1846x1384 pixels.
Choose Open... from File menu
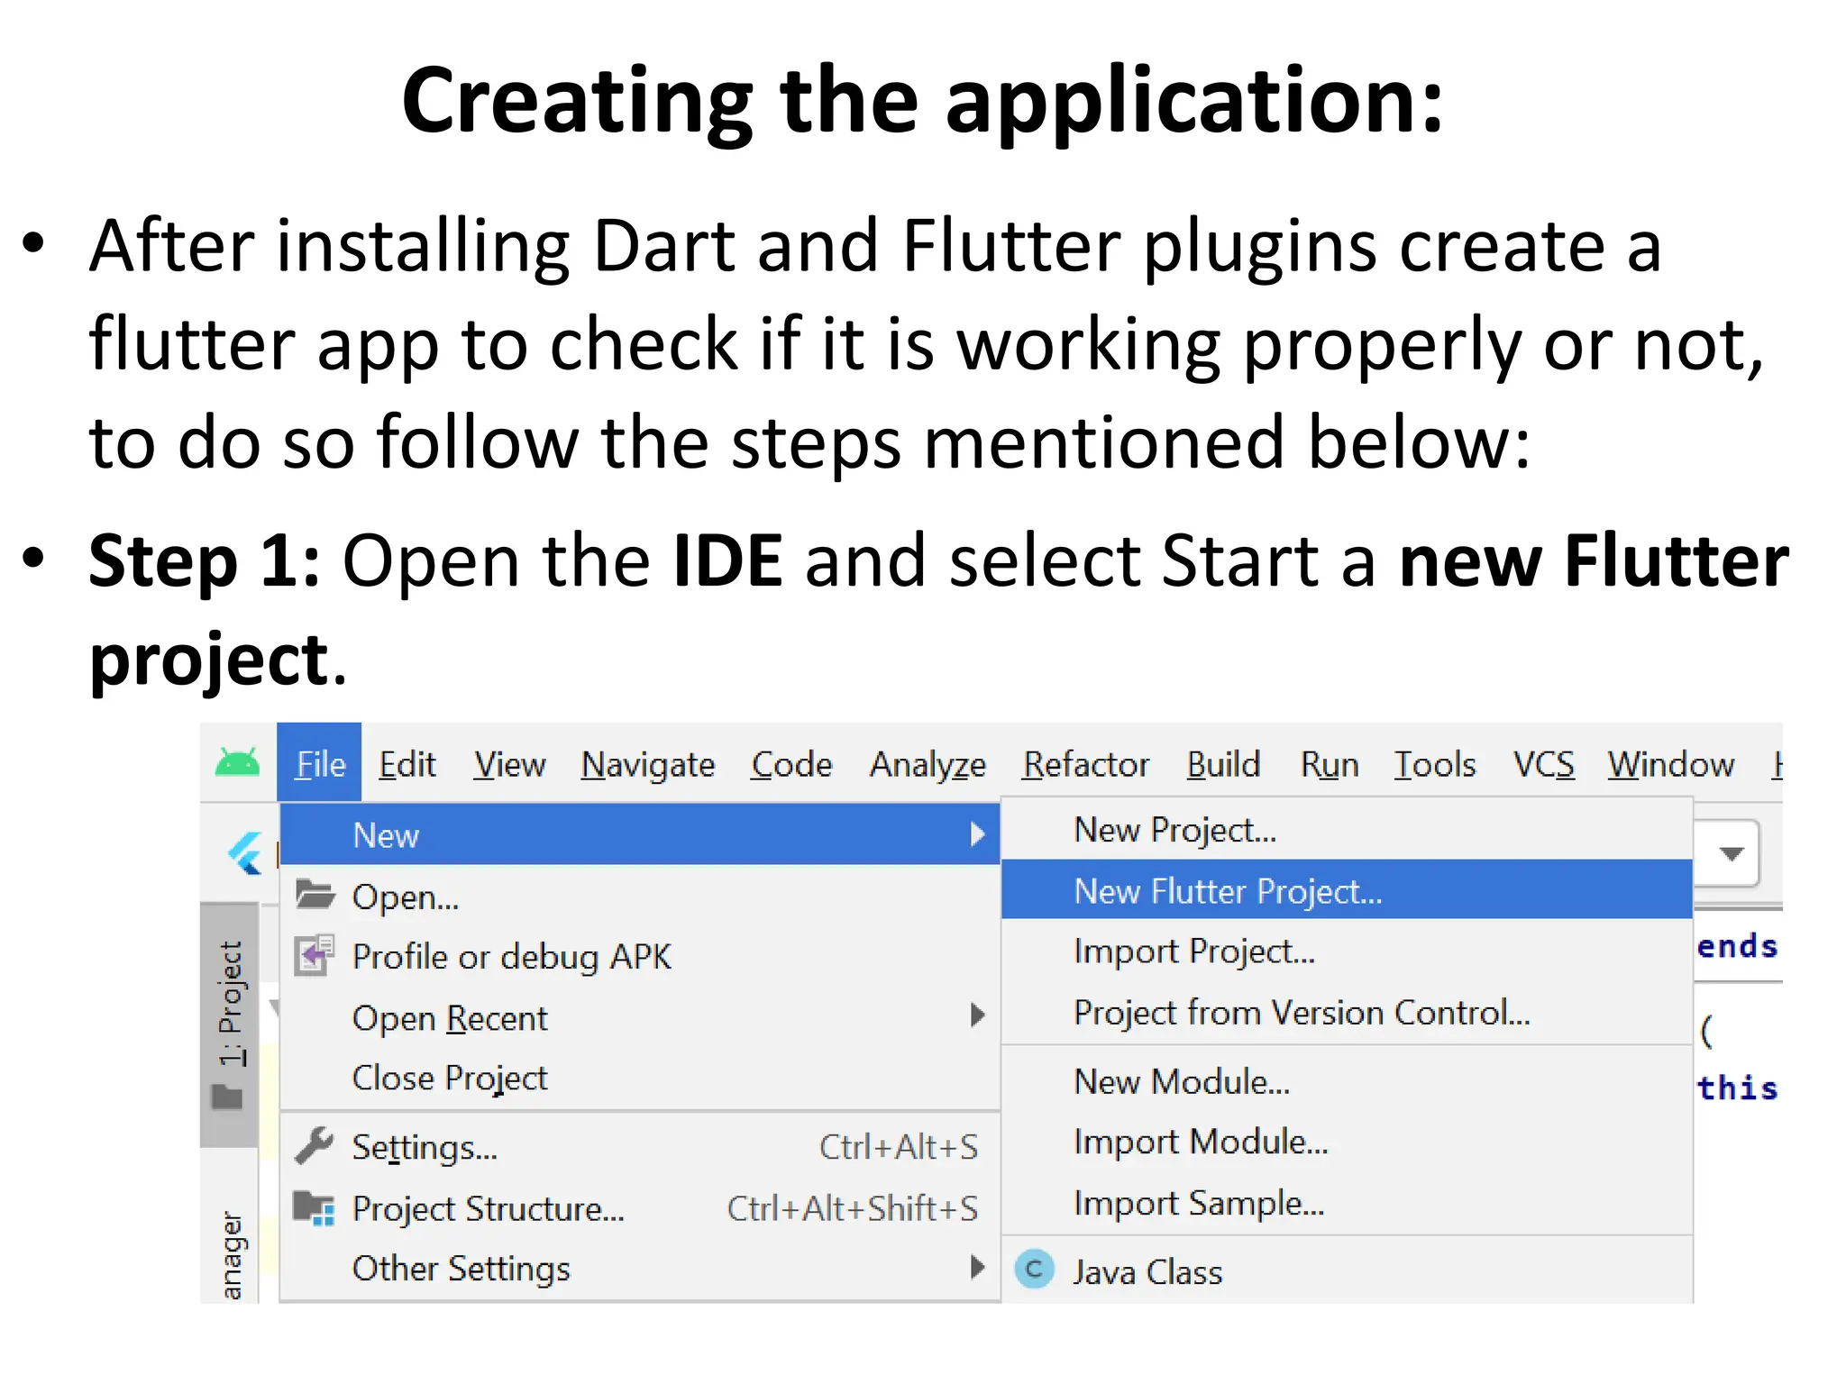(641, 896)
